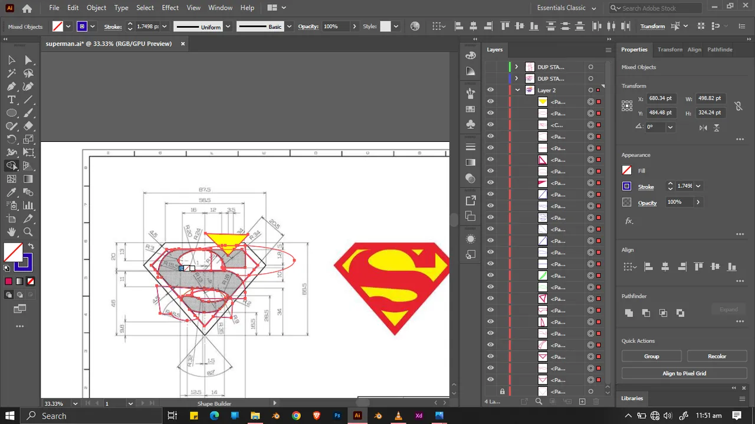Click the Stroke swatch in Appearance panel

(x=627, y=187)
